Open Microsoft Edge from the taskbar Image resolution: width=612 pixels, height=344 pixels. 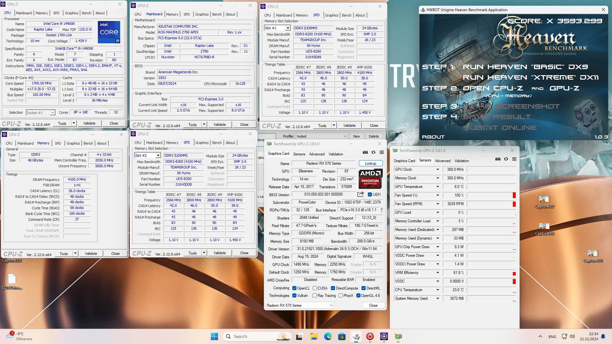(x=328, y=336)
